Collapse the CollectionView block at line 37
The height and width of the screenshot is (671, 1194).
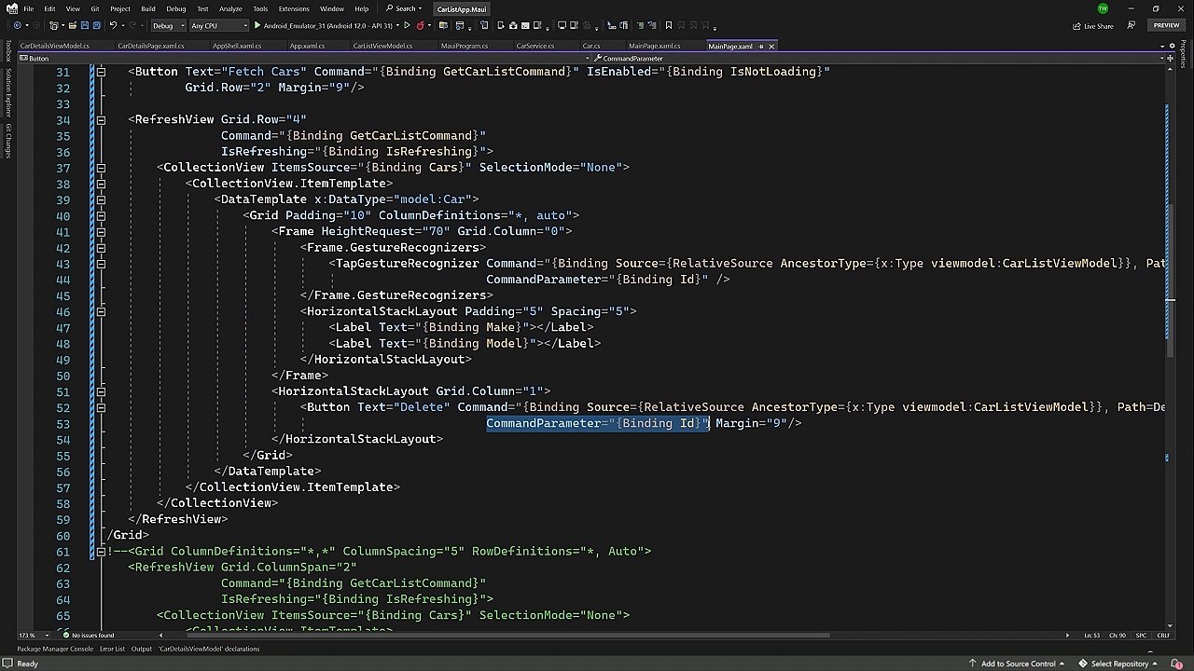101,168
